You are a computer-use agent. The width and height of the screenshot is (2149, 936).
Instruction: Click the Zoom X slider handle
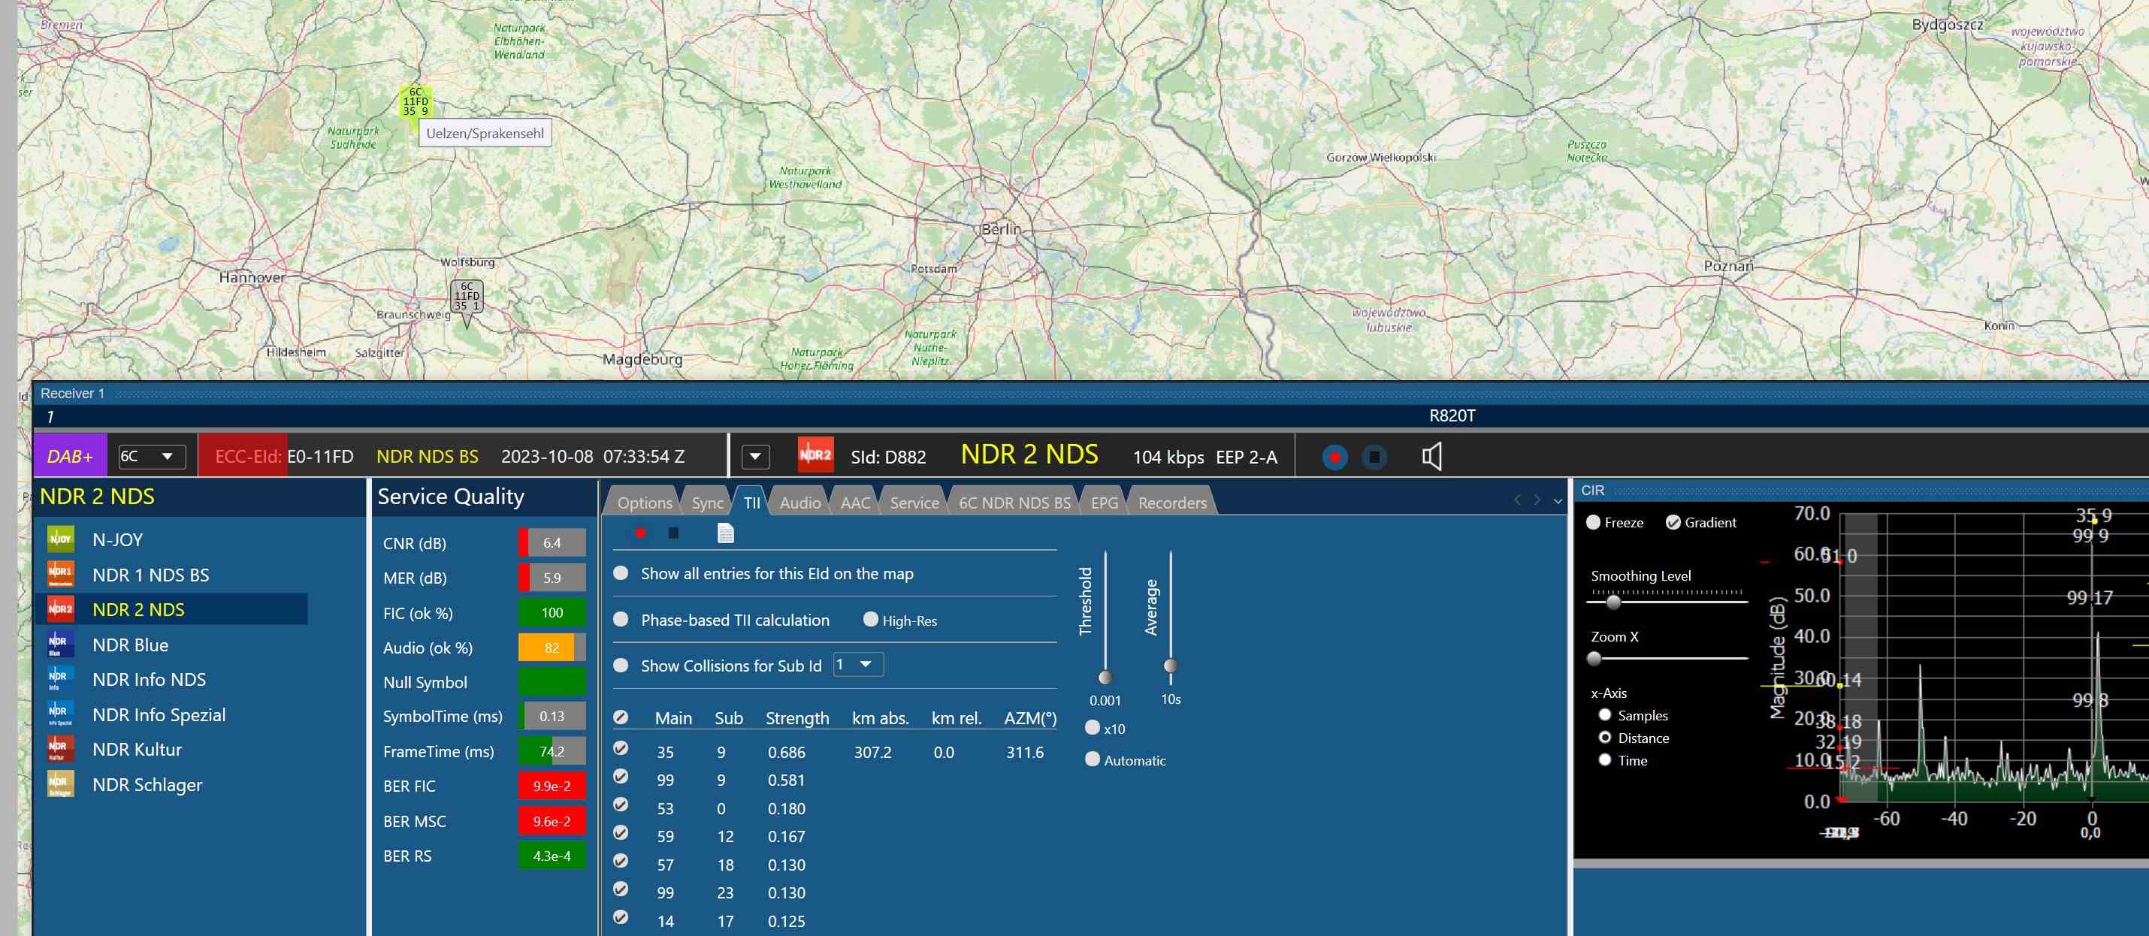1594,658
